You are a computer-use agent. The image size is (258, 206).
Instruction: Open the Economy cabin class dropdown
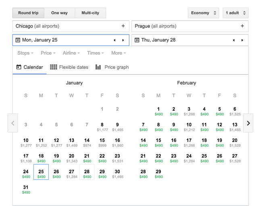(x=203, y=13)
